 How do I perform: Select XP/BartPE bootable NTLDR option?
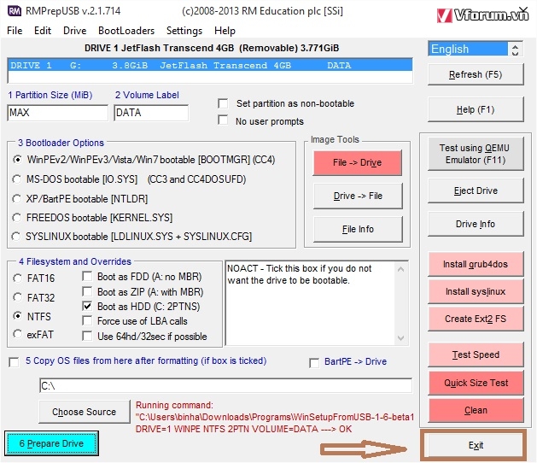pyautogui.click(x=17, y=199)
